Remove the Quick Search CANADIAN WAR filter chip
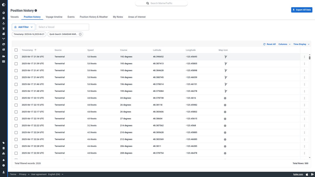 (80, 34)
